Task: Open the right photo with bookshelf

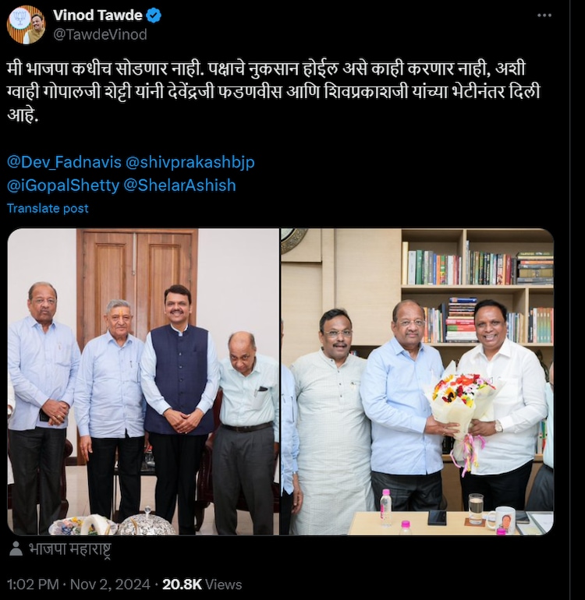Action: 417,382
